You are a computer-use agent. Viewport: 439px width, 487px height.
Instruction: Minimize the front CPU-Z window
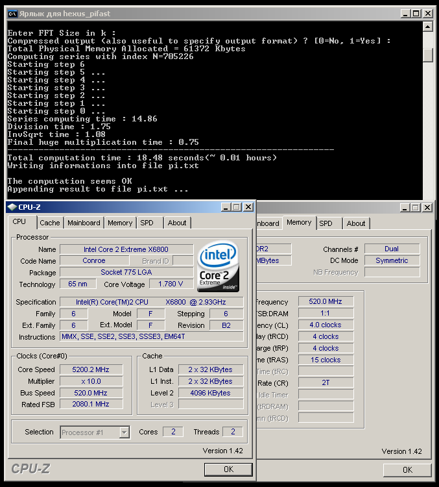pyautogui.click(x=226, y=207)
